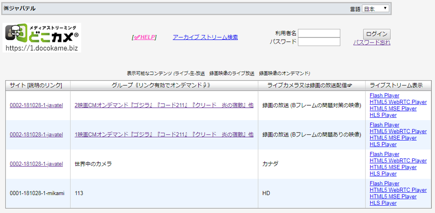Image resolution: width=435 pixels, height=213 pixels.
Task: Click the ライブカメラ又は録画の放送配信 column header
Action: point(311,85)
